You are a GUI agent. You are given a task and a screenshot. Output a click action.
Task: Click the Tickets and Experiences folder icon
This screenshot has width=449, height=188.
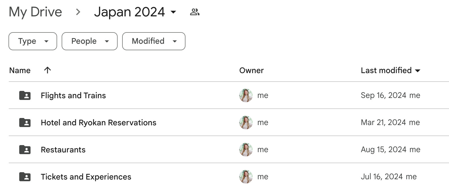click(x=25, y=177)
